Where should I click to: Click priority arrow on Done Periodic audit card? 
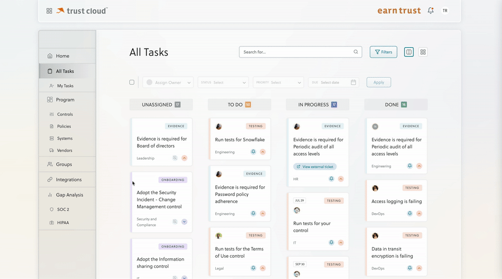pos(419,166)
